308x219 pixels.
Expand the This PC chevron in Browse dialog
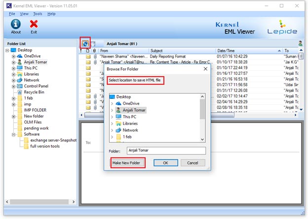coord(112,117)
